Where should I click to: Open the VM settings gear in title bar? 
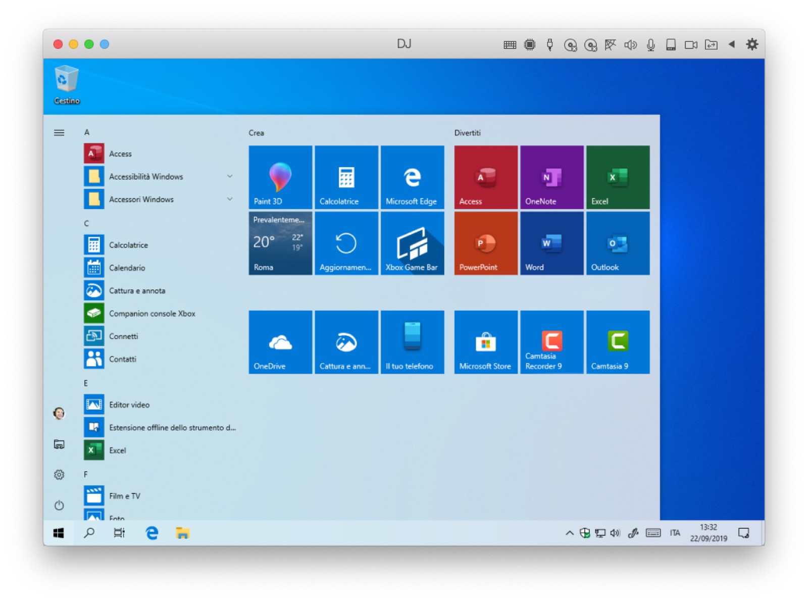752,44
